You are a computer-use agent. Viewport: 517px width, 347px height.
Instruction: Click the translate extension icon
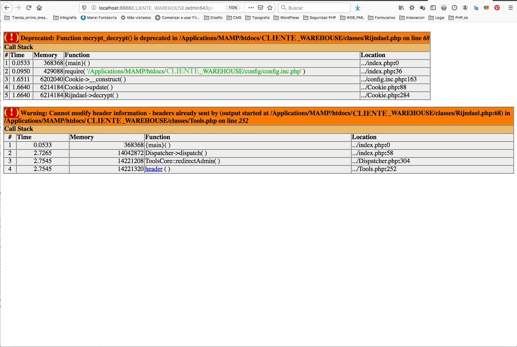click(476, 8)
